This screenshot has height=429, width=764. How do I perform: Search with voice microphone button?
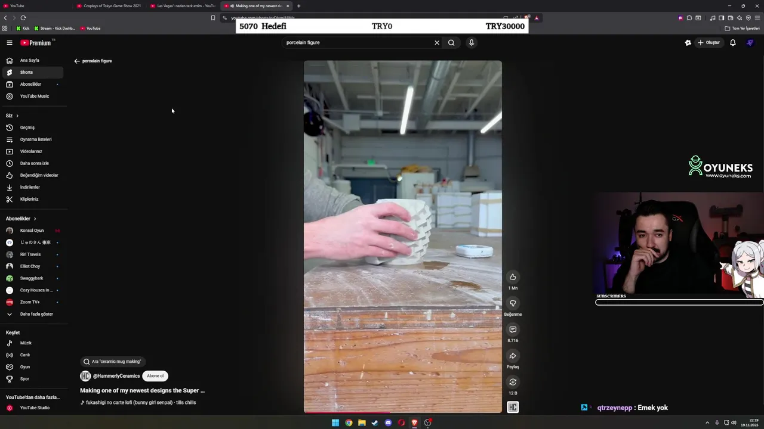pyautogui.click(x=472, y=43)
